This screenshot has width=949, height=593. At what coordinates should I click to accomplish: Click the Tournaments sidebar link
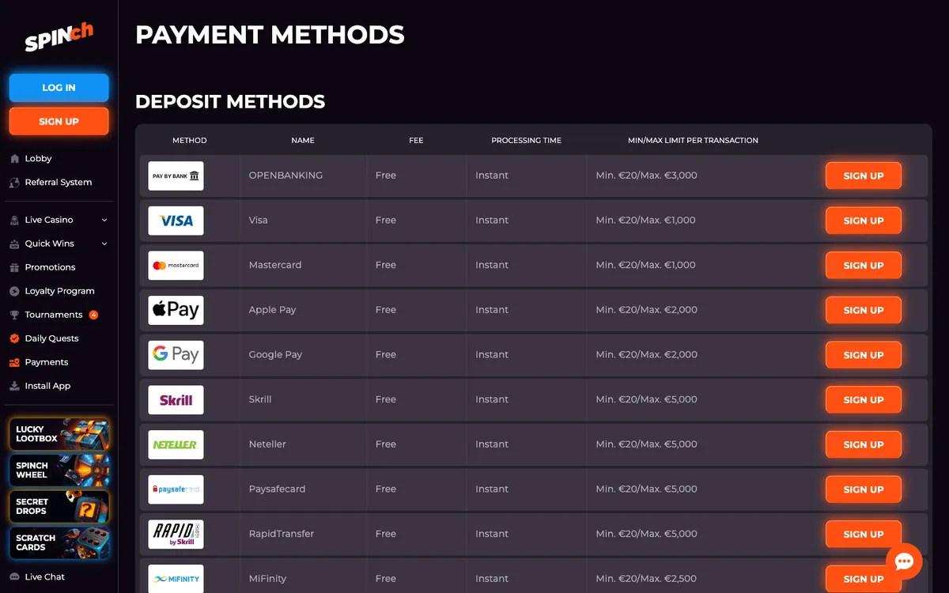[x=54, y=315]
